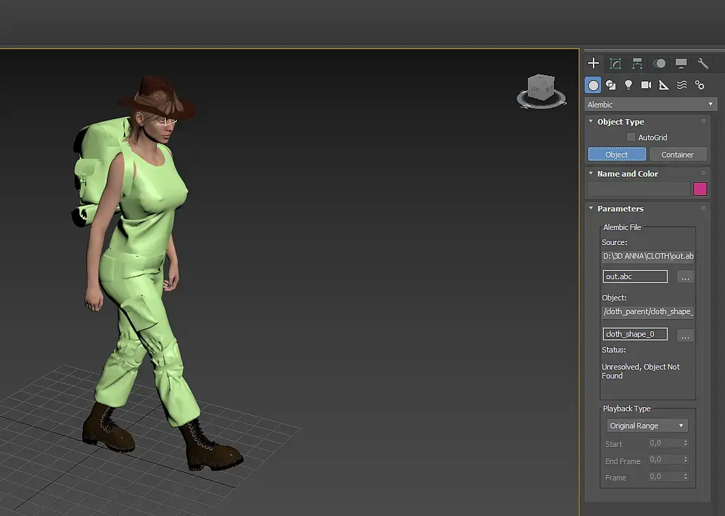Switch to the Hierarchy panel tab

point(637,64)
